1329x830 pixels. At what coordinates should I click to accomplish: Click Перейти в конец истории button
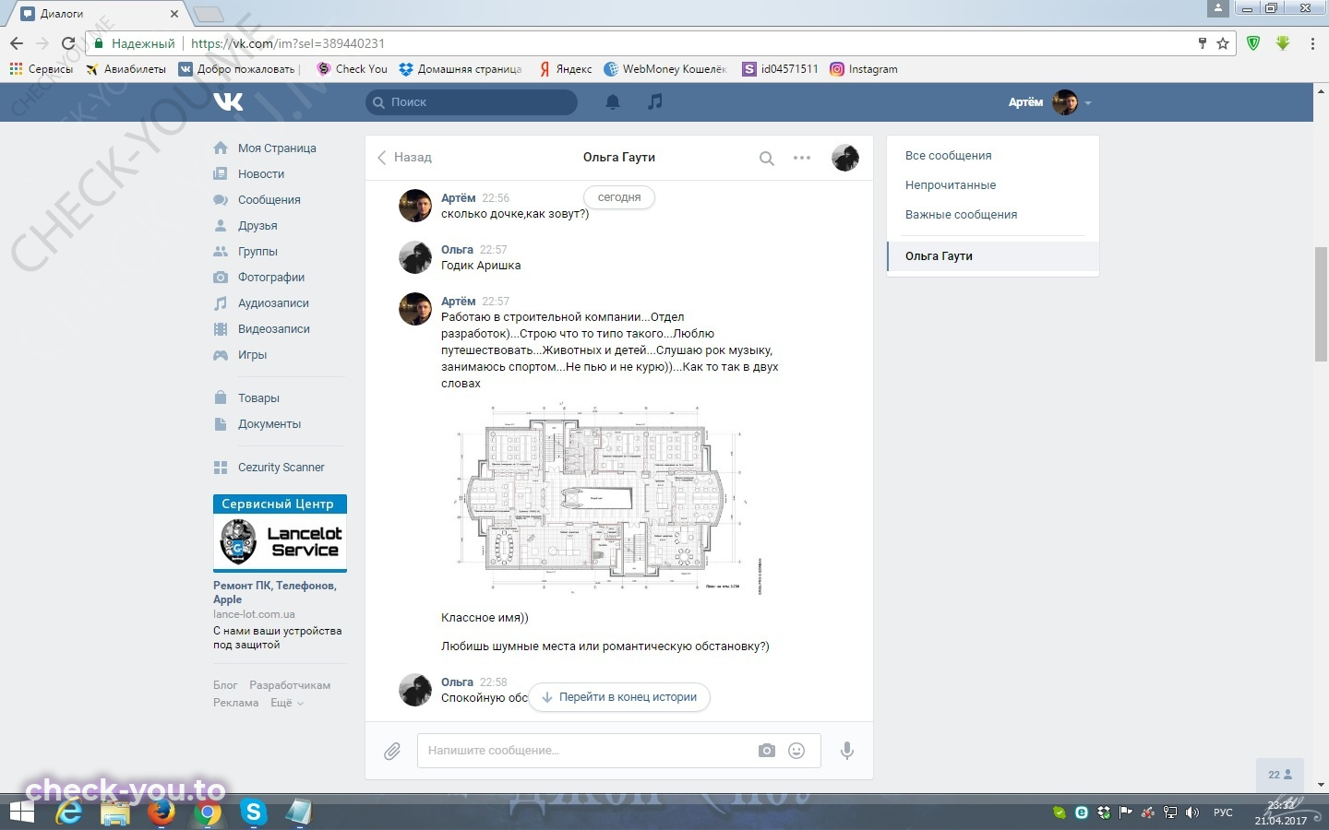click(x=619, y=697)
